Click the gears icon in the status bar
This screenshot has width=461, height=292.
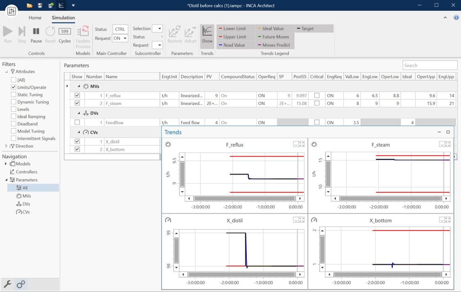coord(20,284)
